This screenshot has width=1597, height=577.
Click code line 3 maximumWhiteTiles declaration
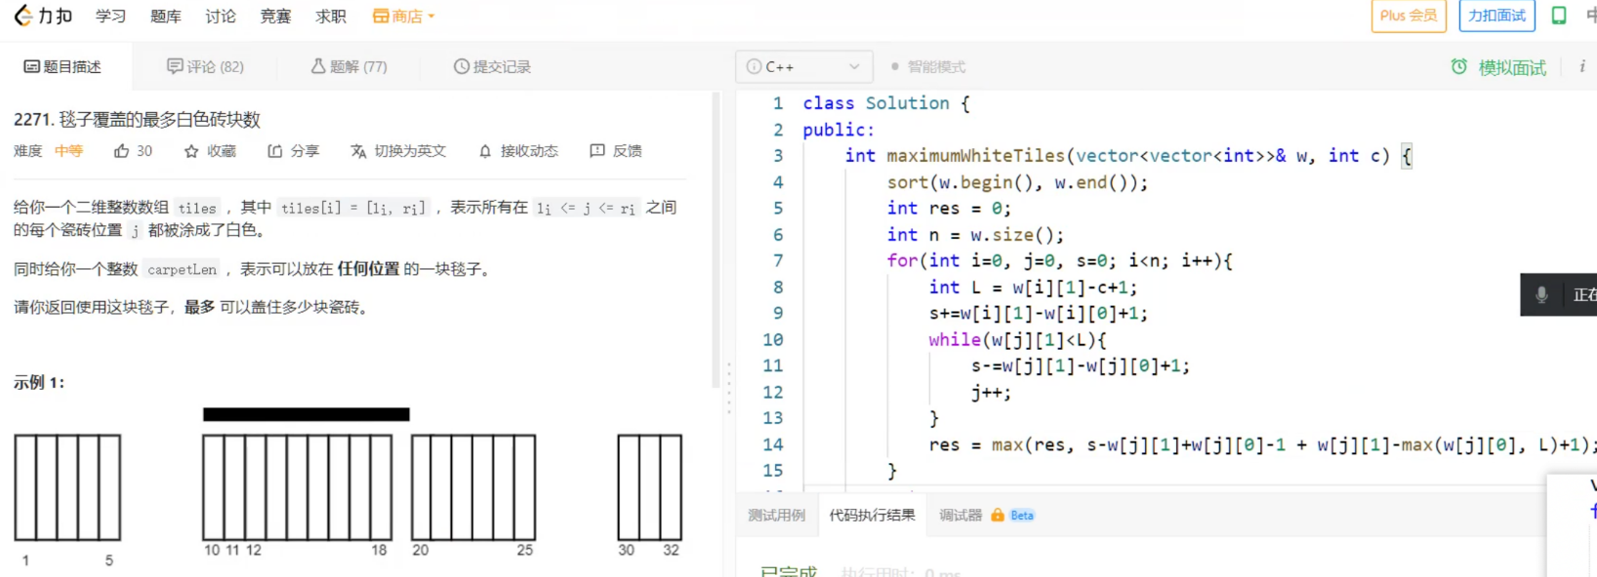coord(1127,156)
